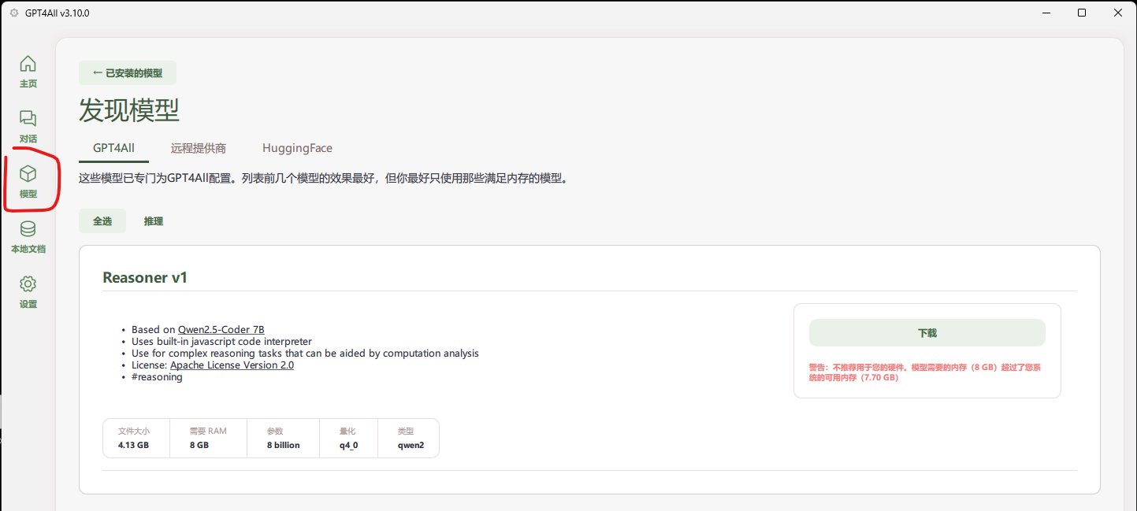The width and height of the screenshot is (1137, 511).
Task: Open the Apache License Version 2.0 link
Action: coord(232,365)
